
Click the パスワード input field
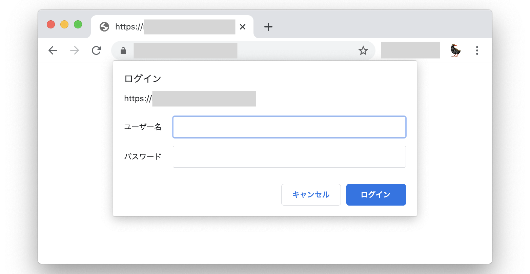[289, 156]
